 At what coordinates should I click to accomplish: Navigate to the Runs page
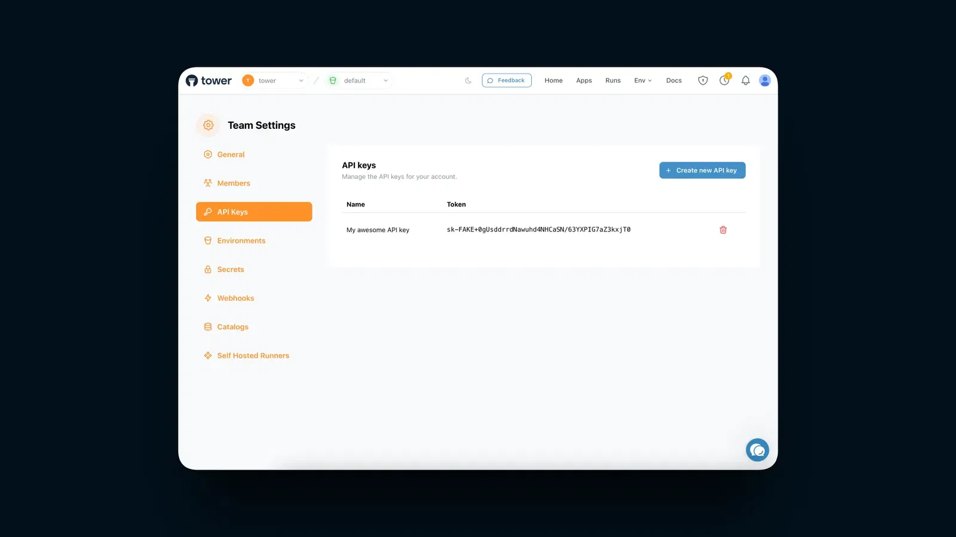pos(612,80)
